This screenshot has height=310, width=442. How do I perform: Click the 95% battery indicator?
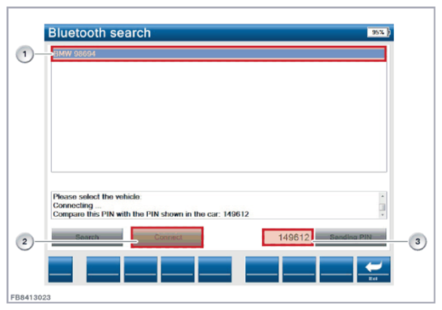pyautogui.click(x=377, y=33)
